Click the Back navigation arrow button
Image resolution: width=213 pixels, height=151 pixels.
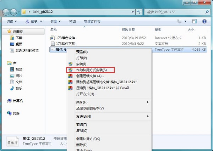click(6, 12)
